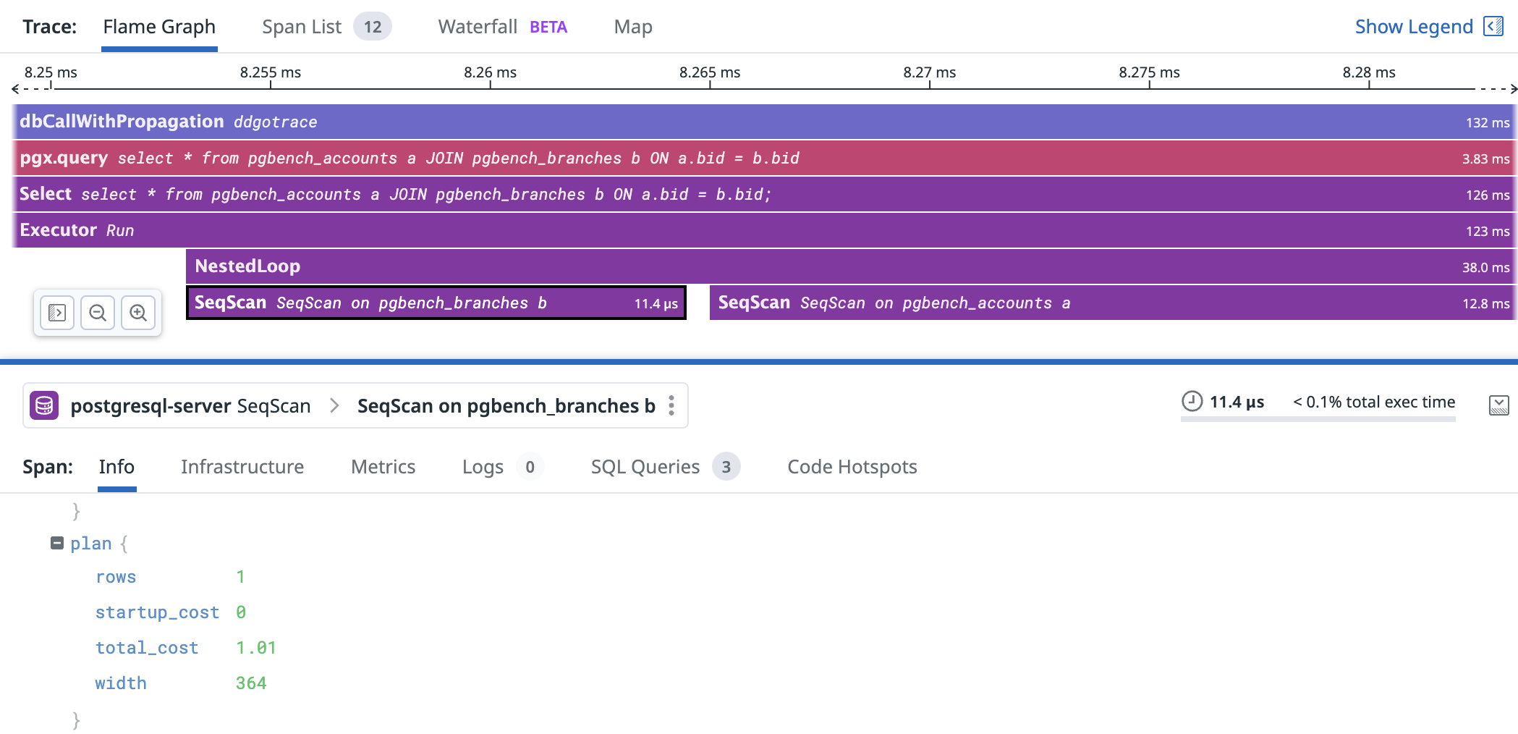This screenshot has height=734, width=1518.
Task: Click the purple postgresql database icon
Action: click(x=44, y=405)
